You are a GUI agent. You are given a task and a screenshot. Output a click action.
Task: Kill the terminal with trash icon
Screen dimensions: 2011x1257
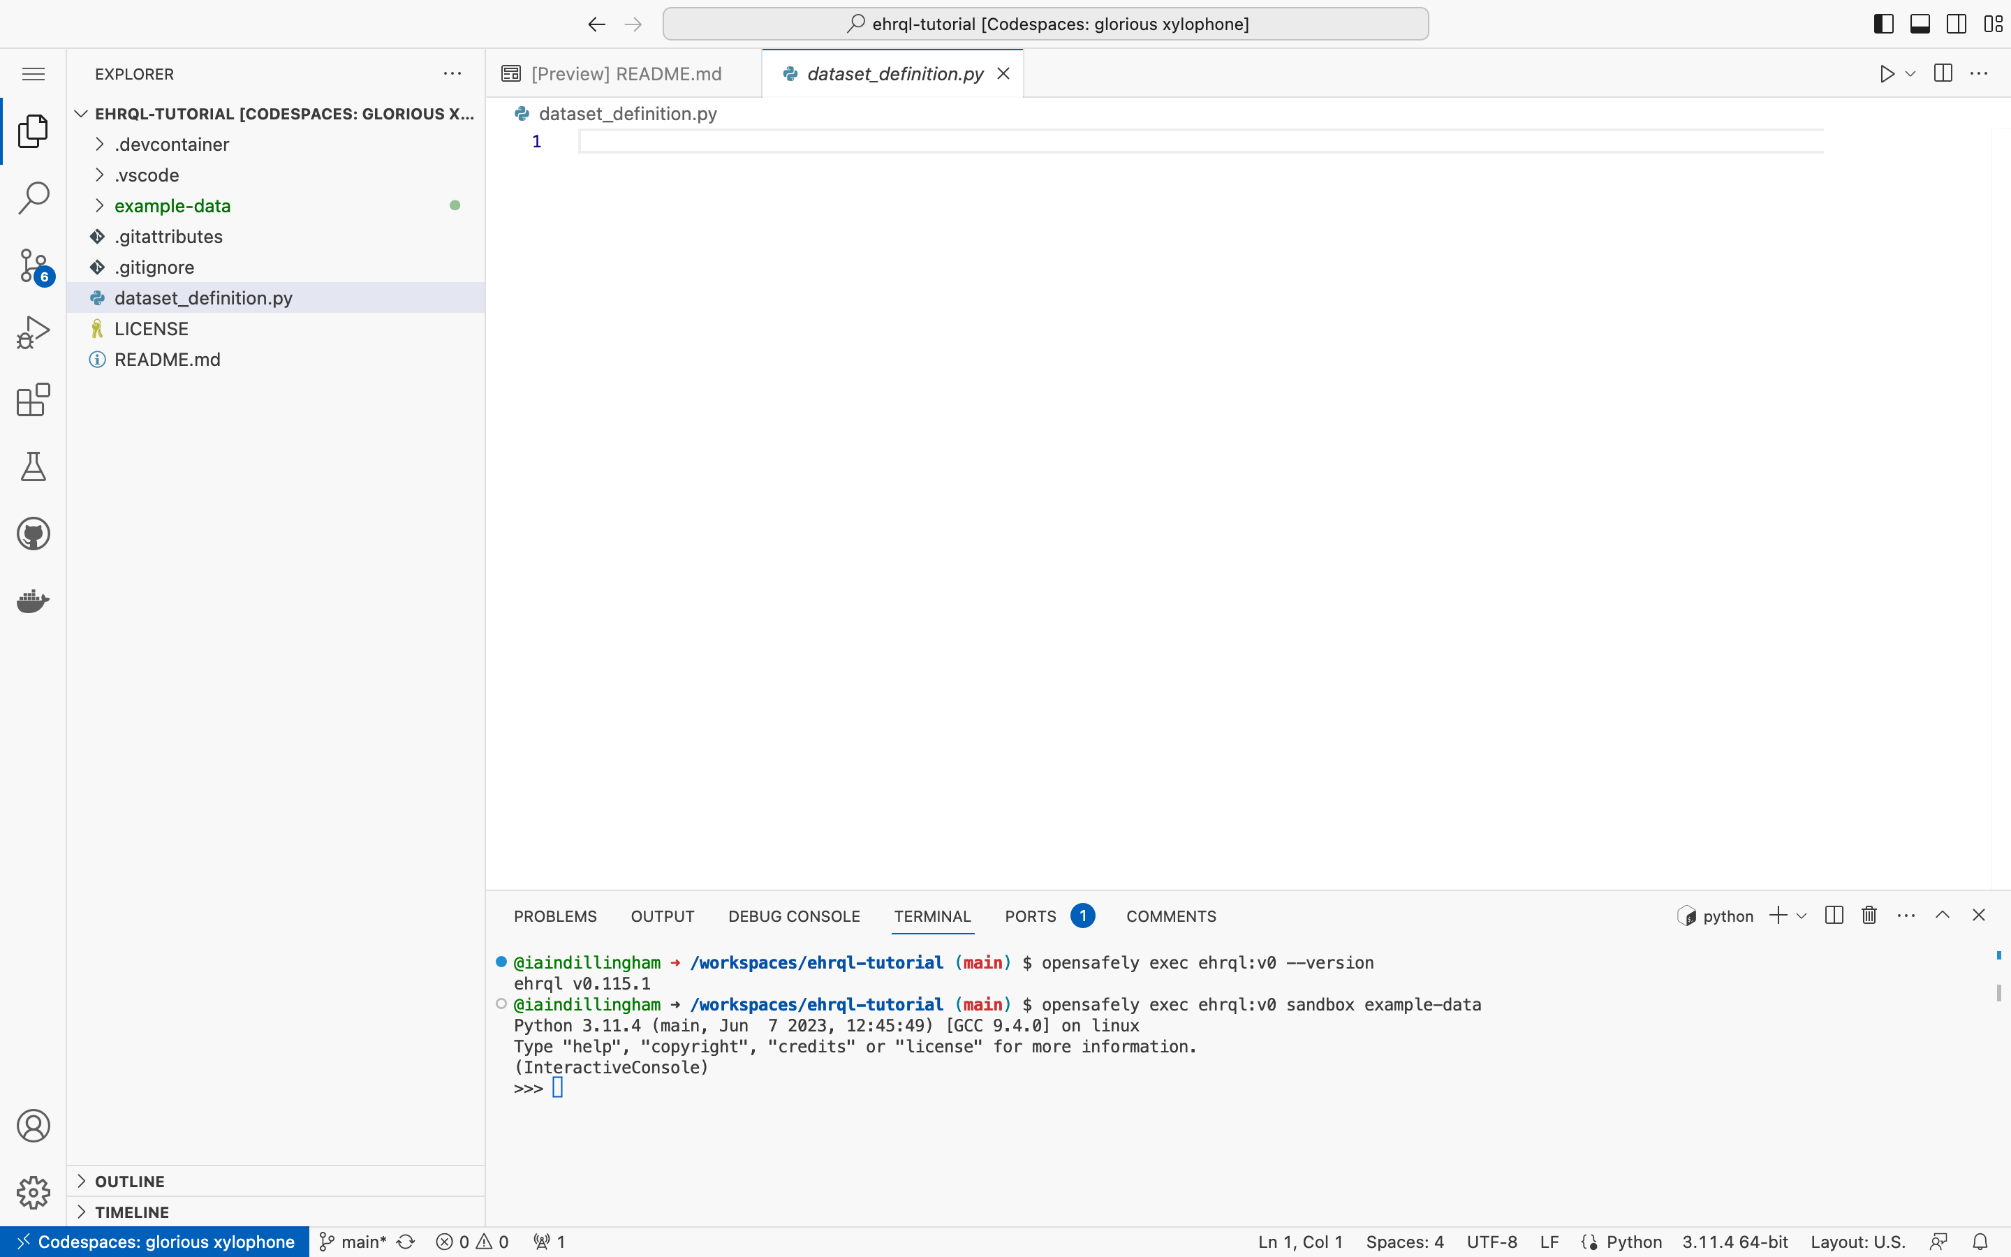pyautogui.click(x=1870, y=916)
